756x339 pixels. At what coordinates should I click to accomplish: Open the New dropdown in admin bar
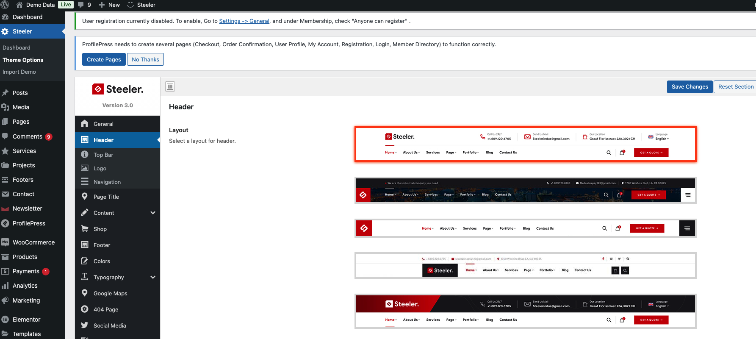(x=109, y=5)
